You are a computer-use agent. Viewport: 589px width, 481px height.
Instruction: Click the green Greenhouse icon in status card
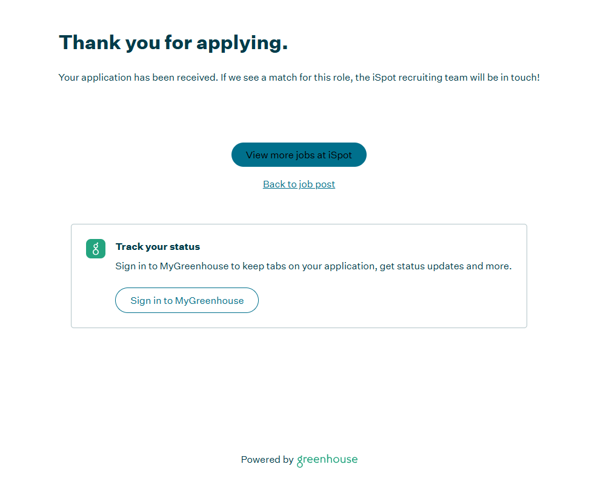(x=96, y=249)
